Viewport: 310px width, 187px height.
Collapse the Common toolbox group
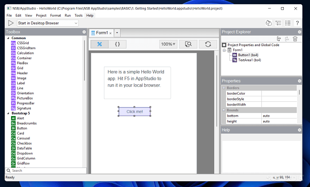pyautogui.click(x=8, y=38)
